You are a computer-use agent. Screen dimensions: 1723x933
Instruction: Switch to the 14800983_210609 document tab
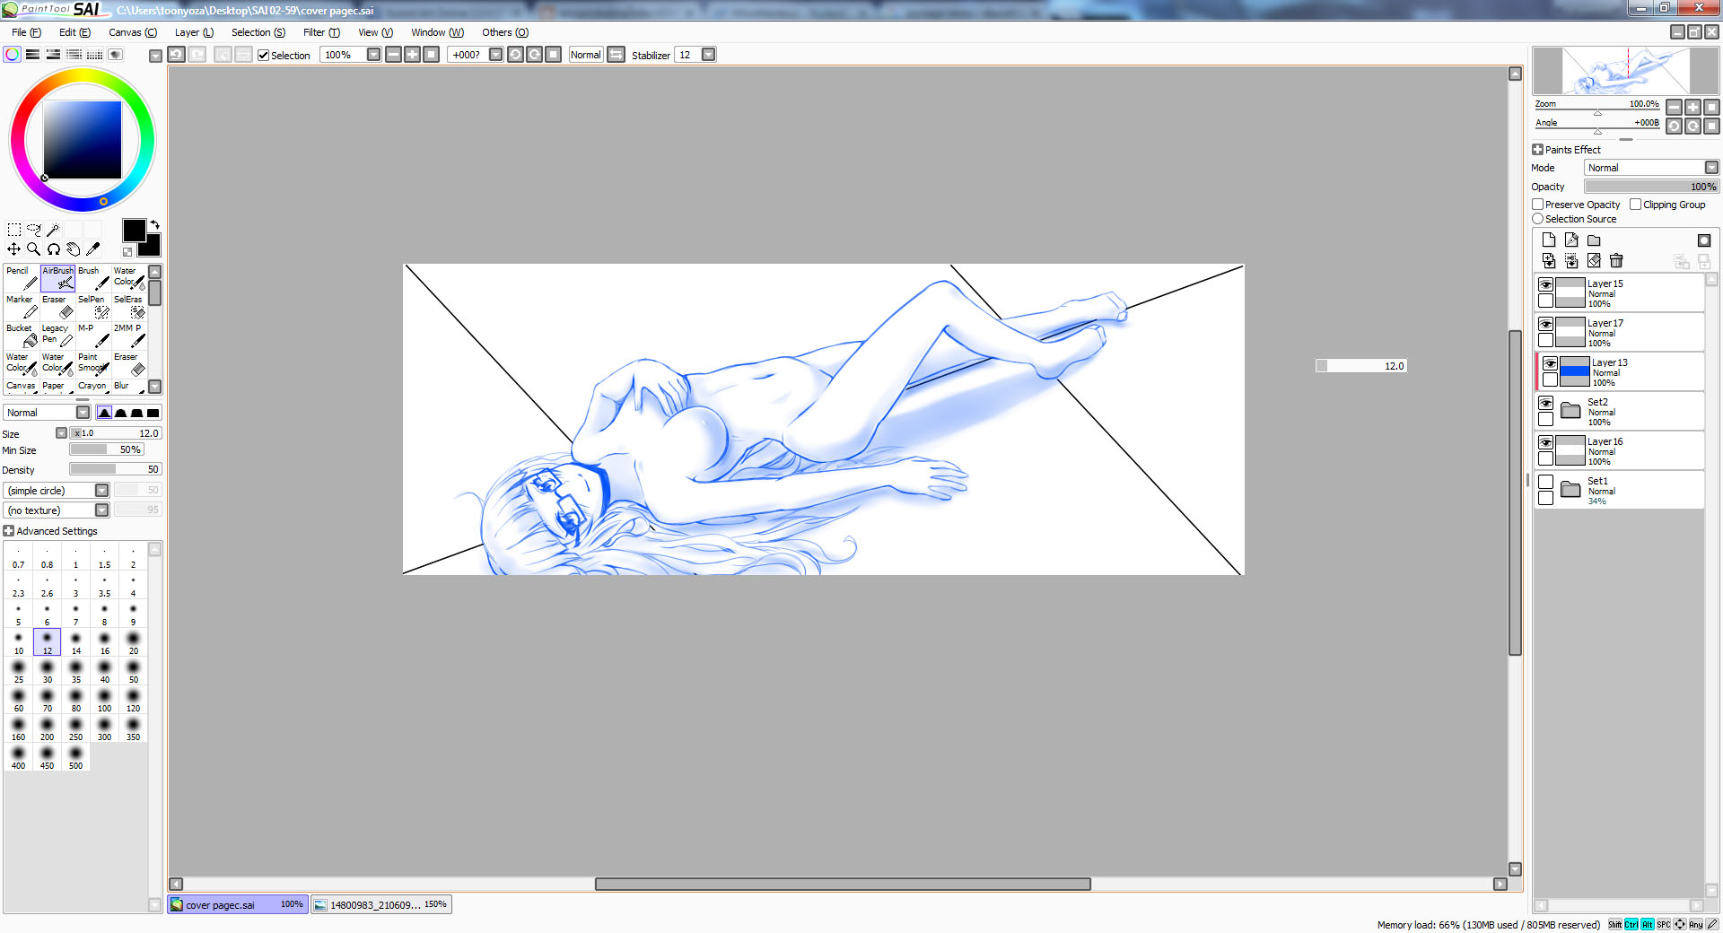point(381,904)
